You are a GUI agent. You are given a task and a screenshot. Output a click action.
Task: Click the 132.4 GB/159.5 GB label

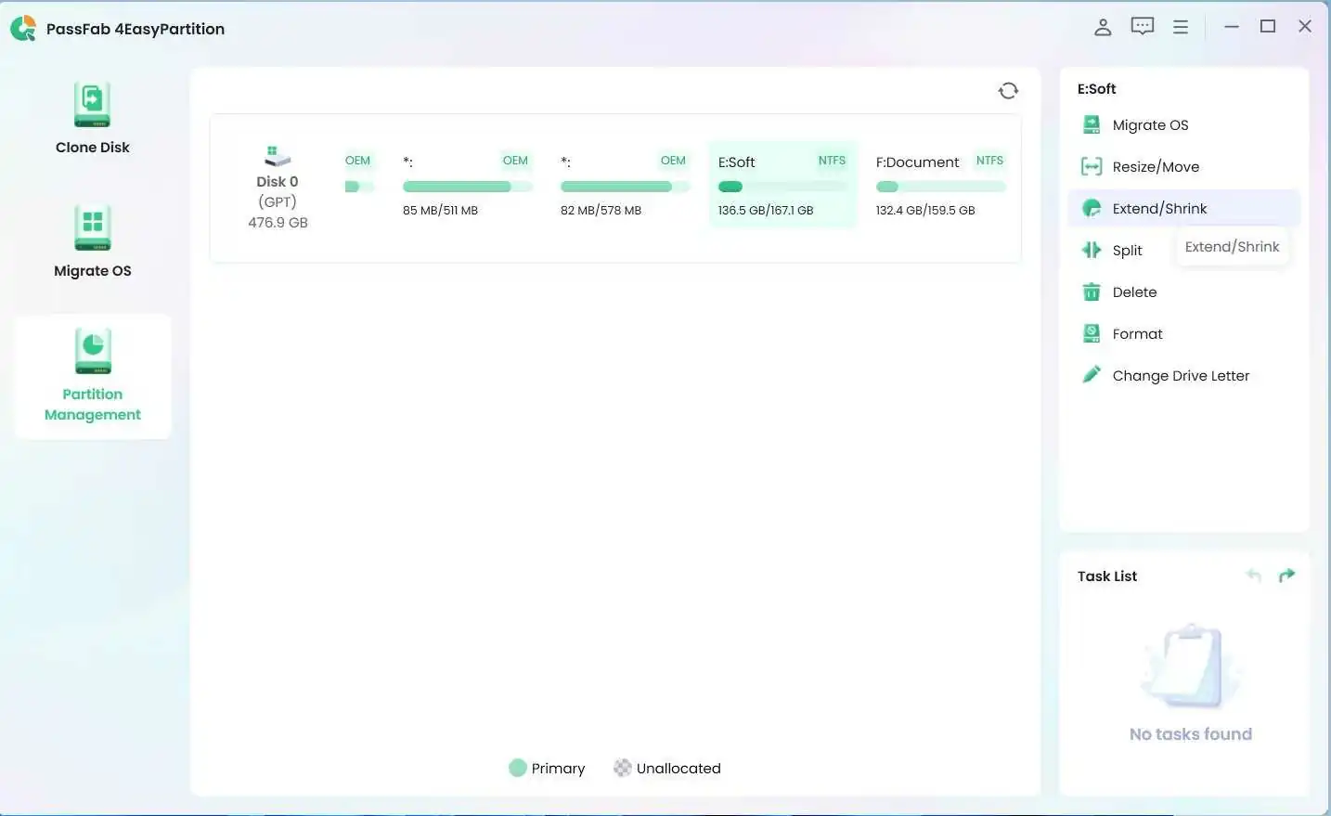tap(925, 211)
